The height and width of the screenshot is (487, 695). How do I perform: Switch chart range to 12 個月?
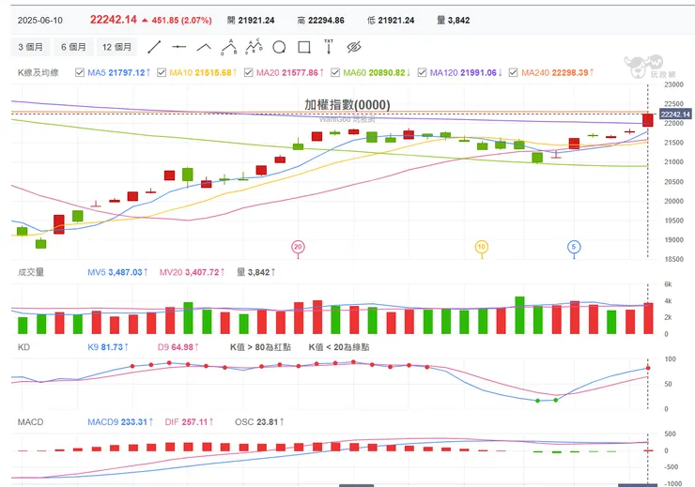point(117,47)
